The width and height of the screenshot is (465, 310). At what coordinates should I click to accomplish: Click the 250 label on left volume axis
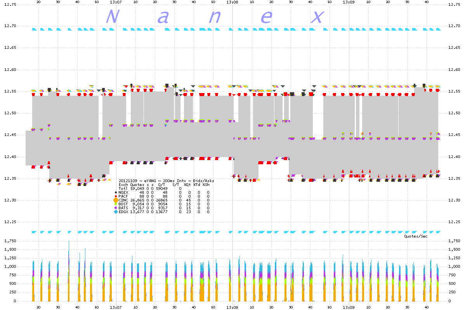[x=13, y=292]
